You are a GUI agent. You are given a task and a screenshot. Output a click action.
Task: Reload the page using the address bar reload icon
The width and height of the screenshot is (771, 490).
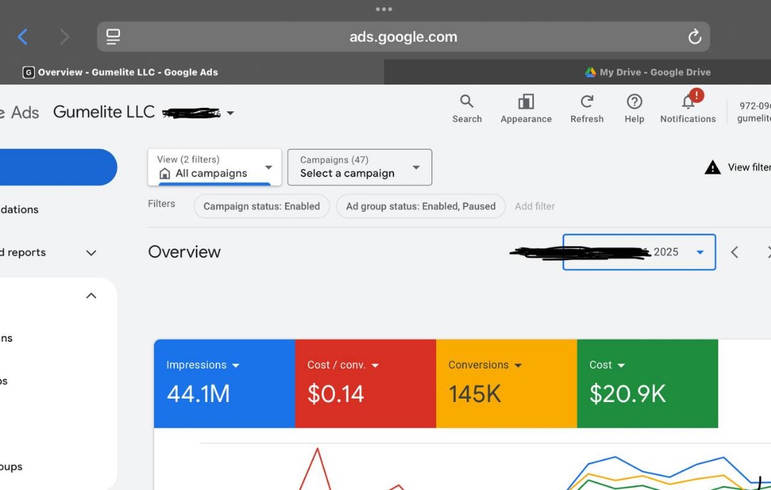tap(695, 36)
